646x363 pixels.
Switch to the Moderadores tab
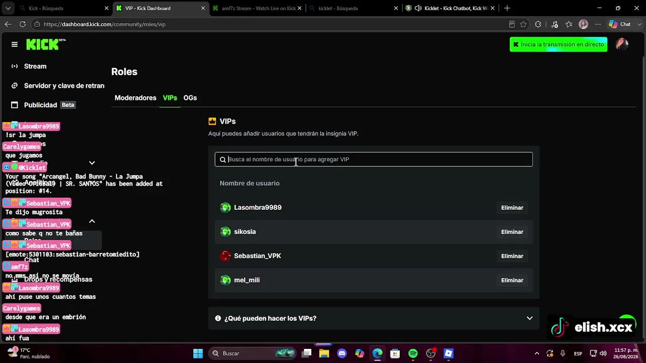coord(135,98)
